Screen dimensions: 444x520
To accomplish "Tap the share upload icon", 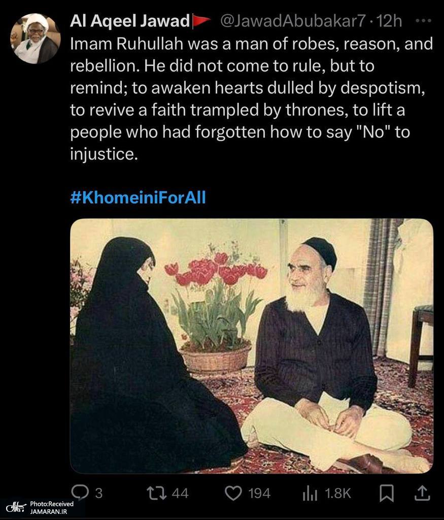I will point(422,493).
